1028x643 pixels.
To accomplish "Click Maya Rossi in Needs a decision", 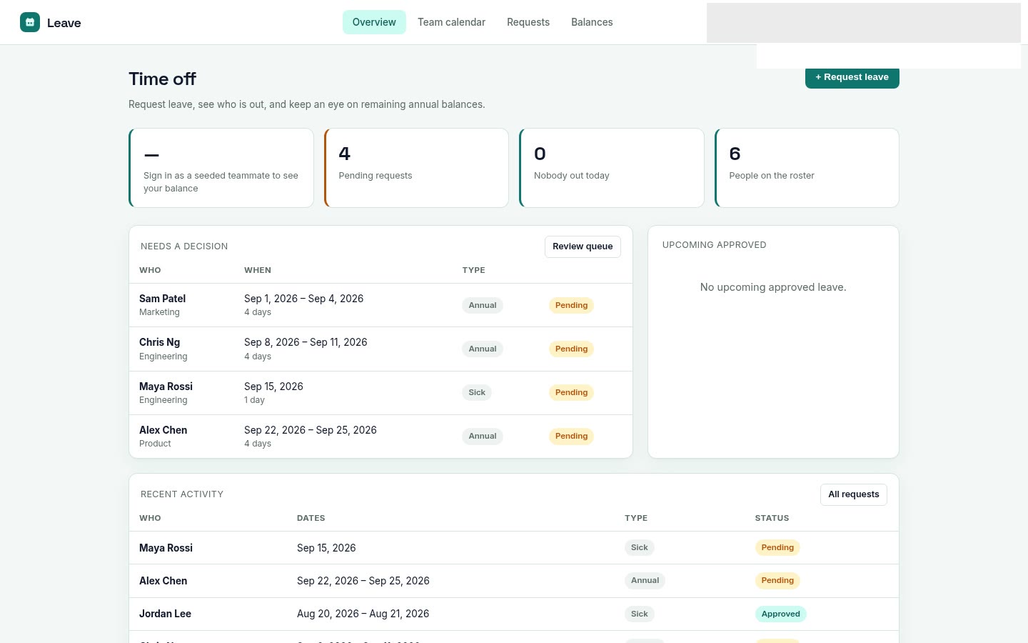I will (x=166, y=387).
